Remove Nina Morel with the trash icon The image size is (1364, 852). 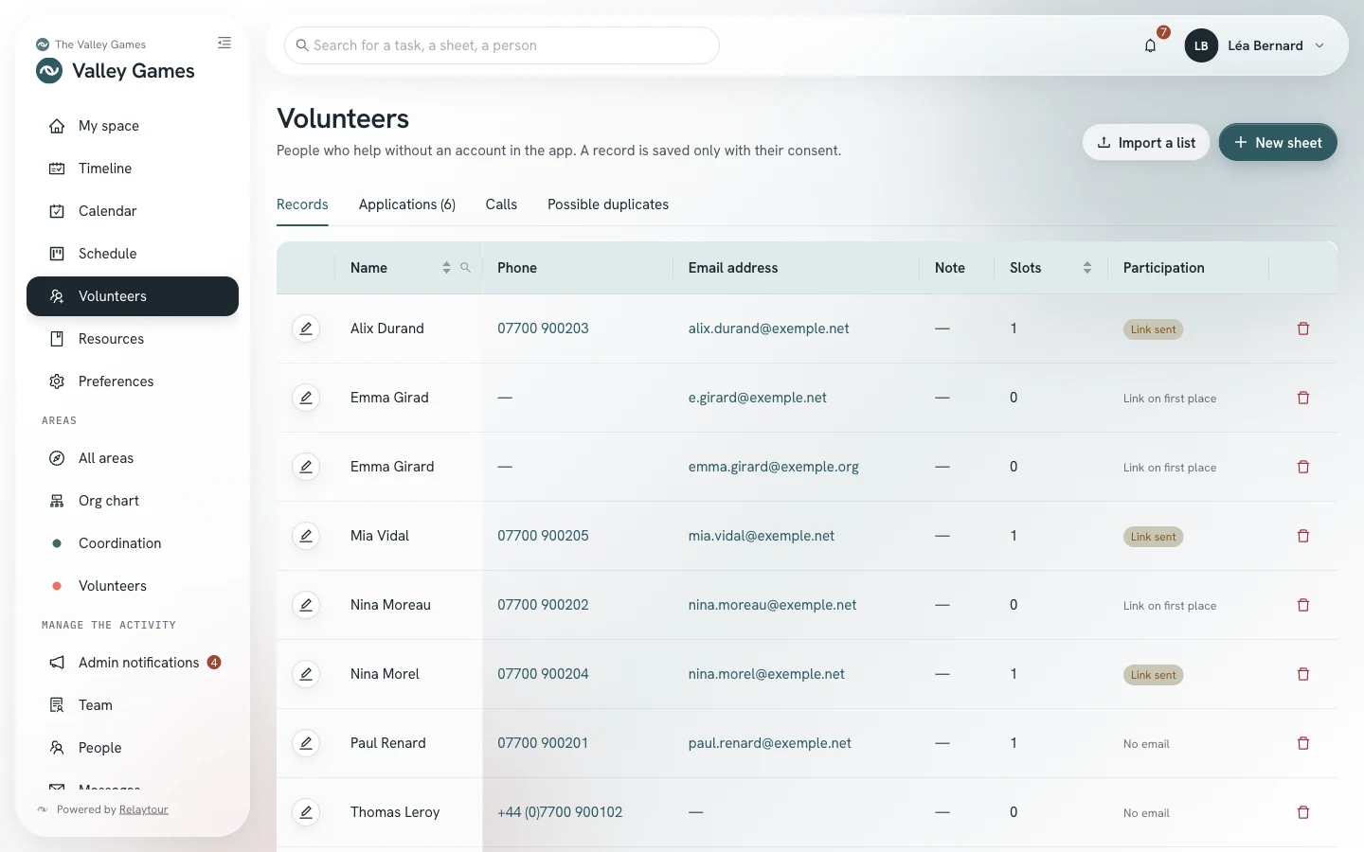(x=1303, y=674)
